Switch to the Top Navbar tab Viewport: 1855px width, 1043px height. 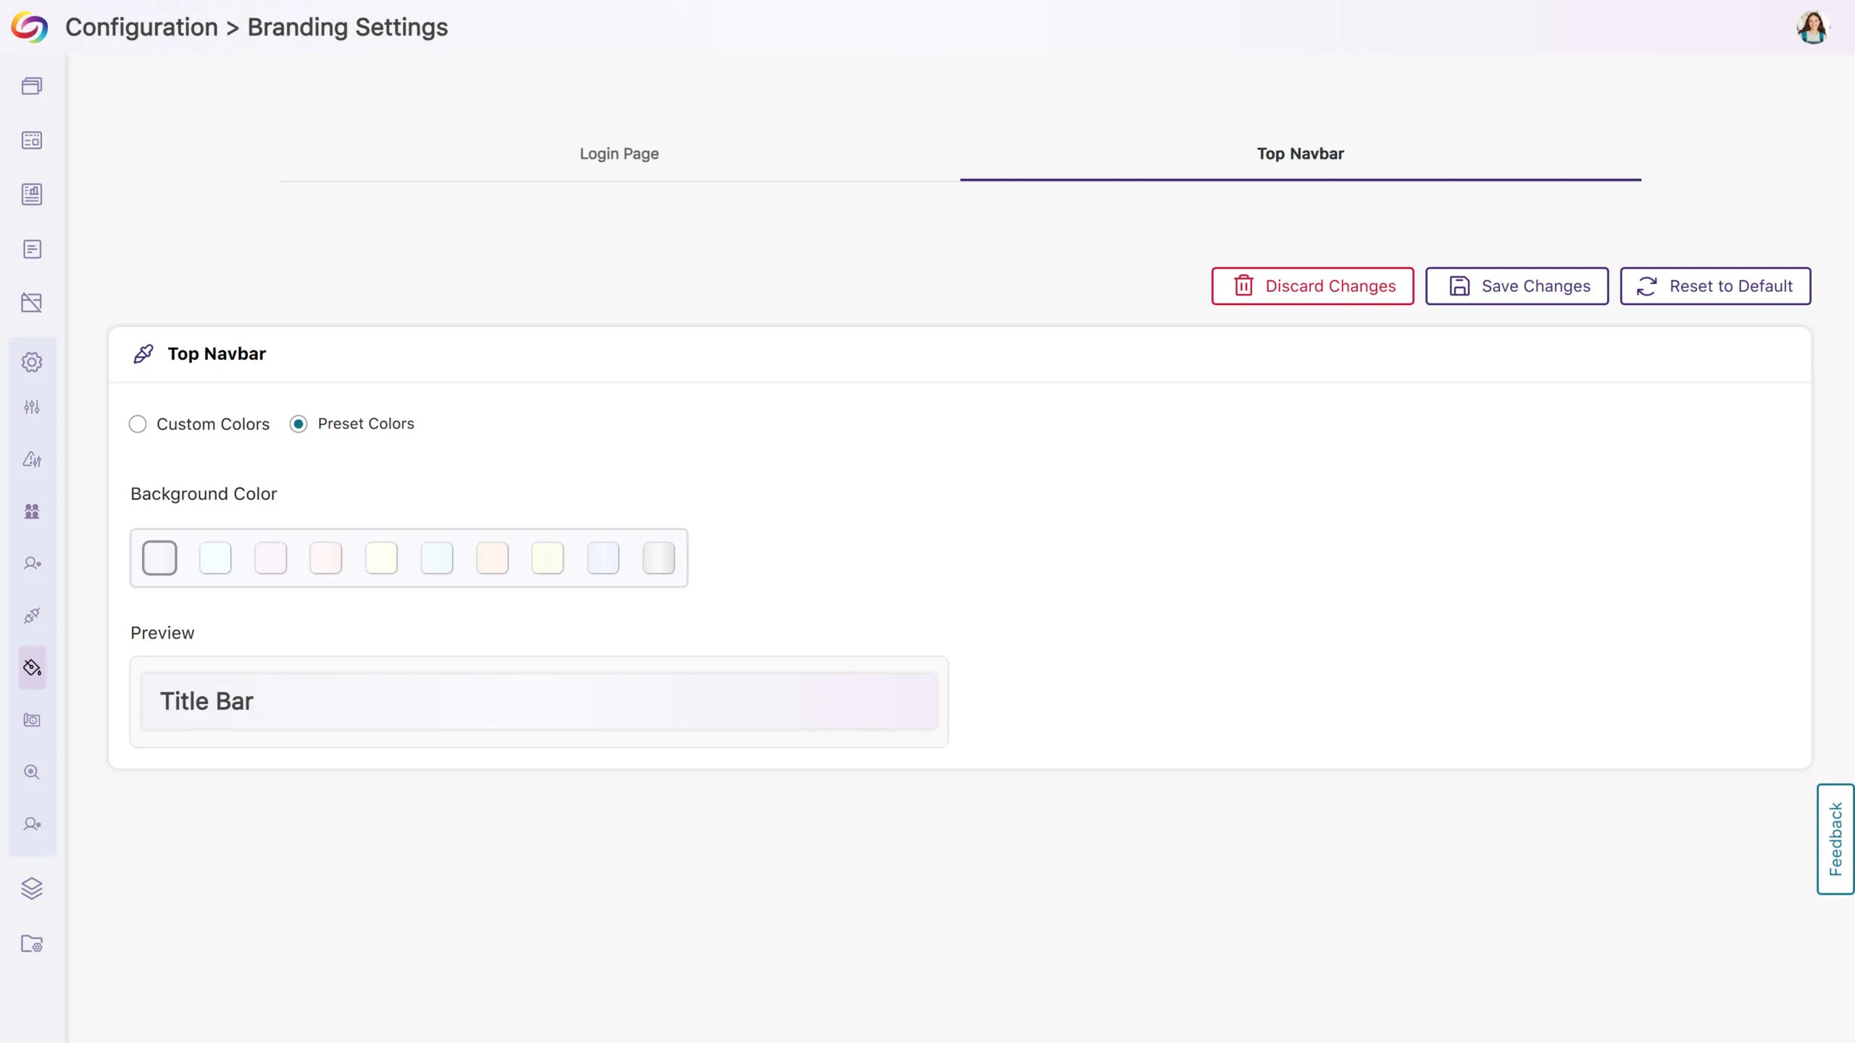pos(1300,154)
